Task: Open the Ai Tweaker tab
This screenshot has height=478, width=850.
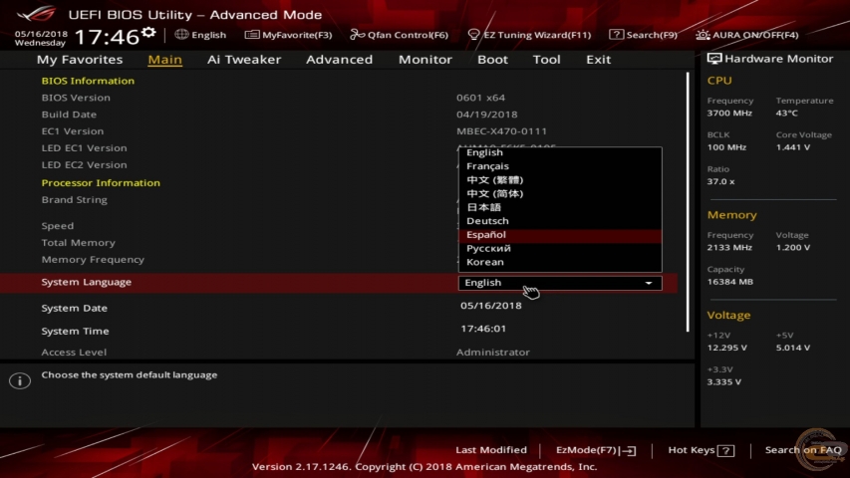Action: pyautogui.click(x=244, y=59)
